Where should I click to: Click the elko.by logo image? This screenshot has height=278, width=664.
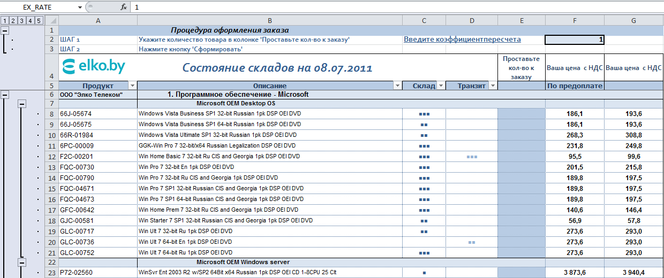coord(94,66)
